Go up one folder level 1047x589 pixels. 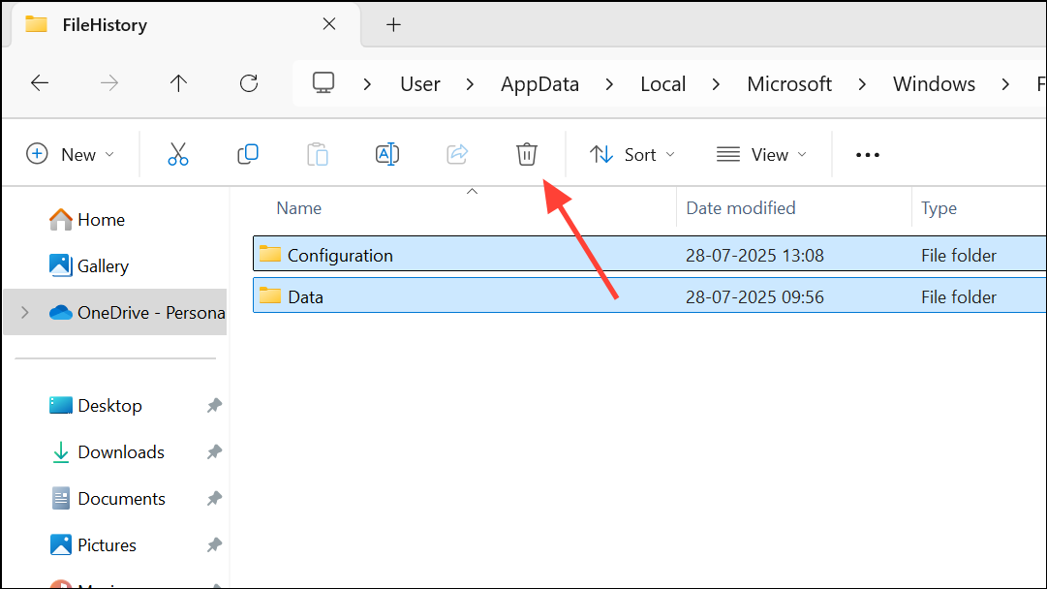[178, 83]
